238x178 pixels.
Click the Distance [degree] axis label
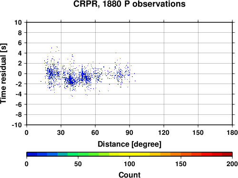(129, 144)
